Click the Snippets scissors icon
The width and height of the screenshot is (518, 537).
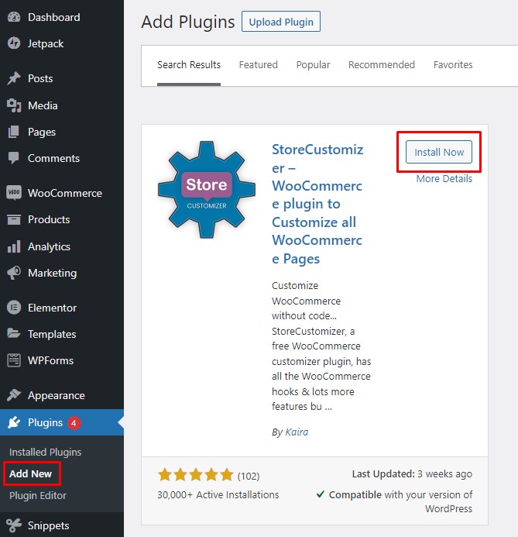(x=14, y=525)
